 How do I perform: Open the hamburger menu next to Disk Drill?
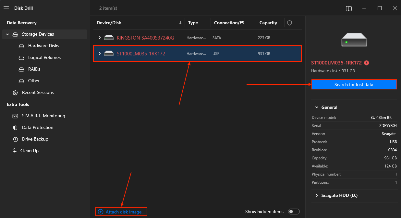click(6, 8)
